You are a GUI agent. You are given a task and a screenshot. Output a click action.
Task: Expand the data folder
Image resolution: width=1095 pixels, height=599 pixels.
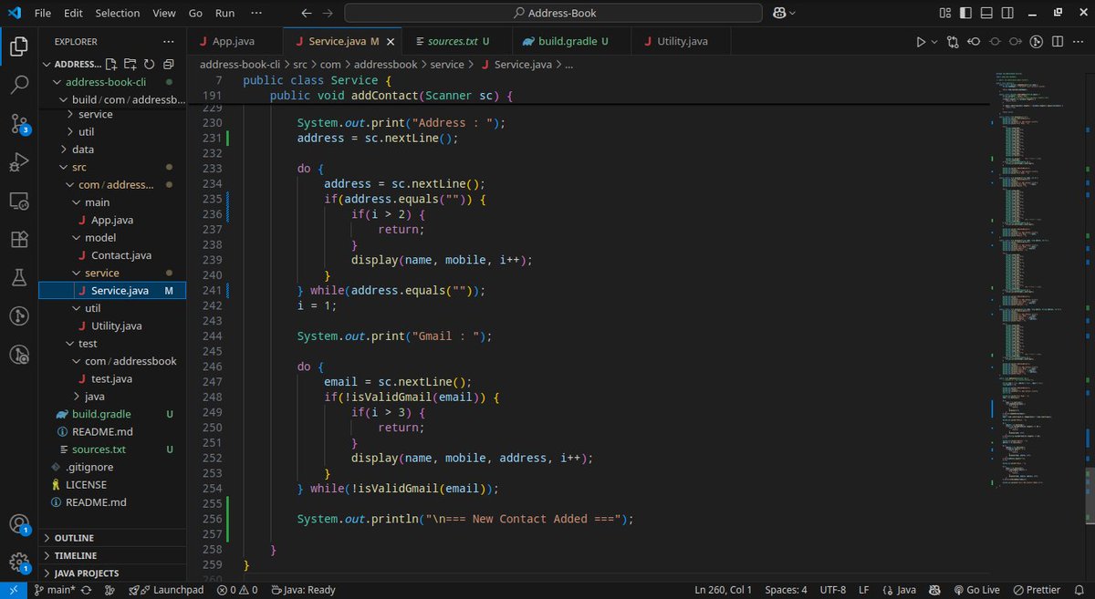pyautogui.click(x=111, y=150)
